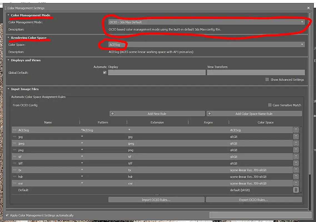Collapse the Displays and Views section
The width and height of the screenshot is (316, 222).
click(x=8, y=60)
